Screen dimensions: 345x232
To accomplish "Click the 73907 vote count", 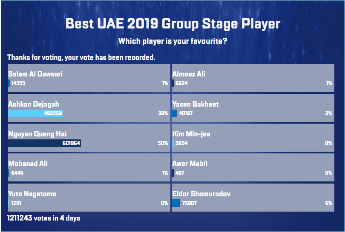I will click(190, 203).
